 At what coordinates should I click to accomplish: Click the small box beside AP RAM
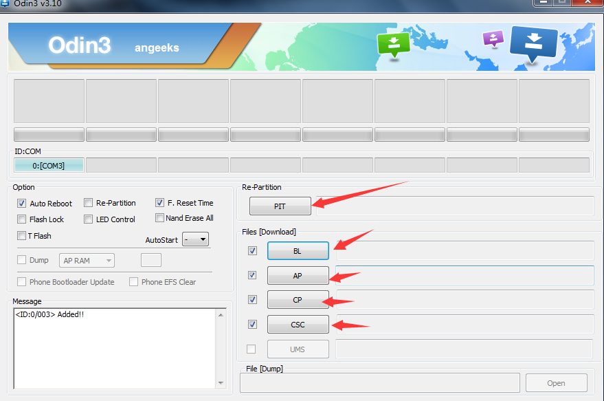point(151,260)
